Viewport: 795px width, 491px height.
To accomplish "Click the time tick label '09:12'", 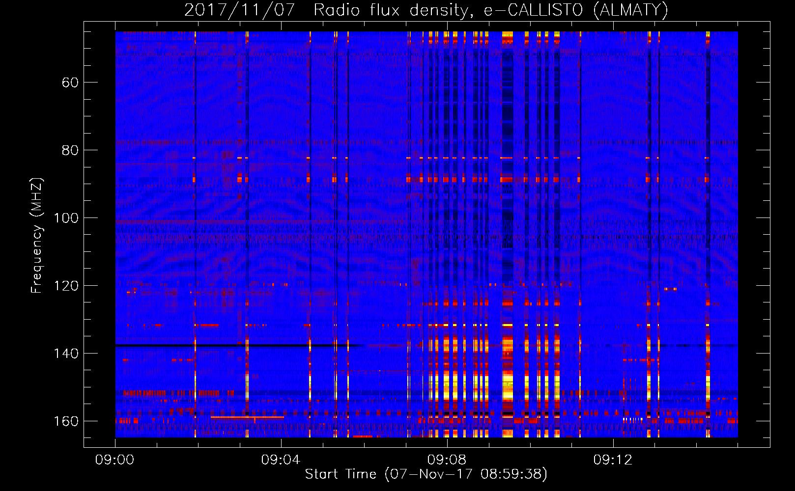I will [613, 460].
